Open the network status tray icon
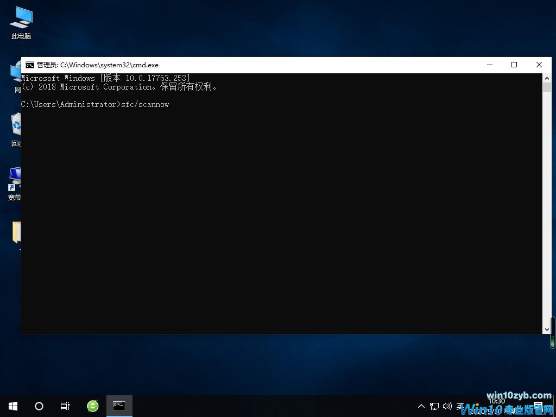Screen dimensions: 556x417 (x=434, y=406)
